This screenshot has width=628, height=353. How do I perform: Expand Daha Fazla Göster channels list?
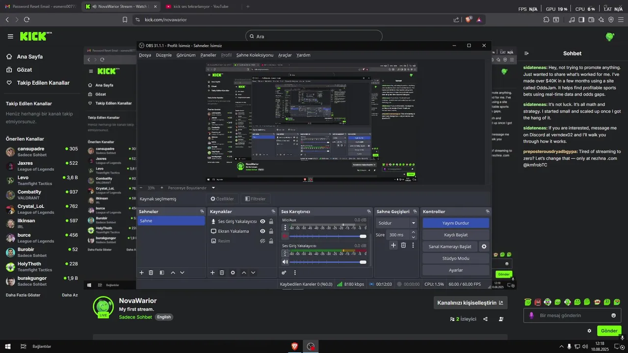pyautogui.click(x=23, y=295)
